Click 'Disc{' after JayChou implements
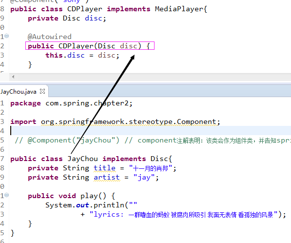The image size is (291, 243). 161,159
